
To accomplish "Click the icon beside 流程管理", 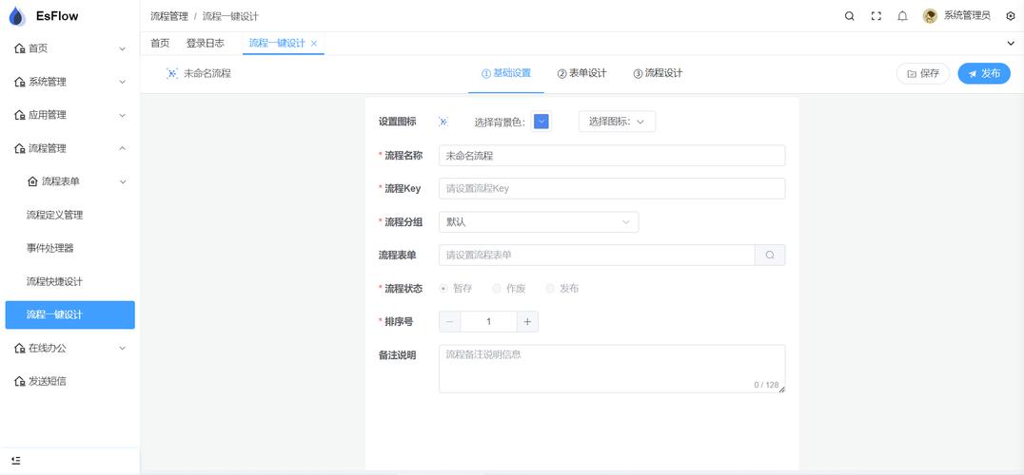I will click(x=20, y=148).
